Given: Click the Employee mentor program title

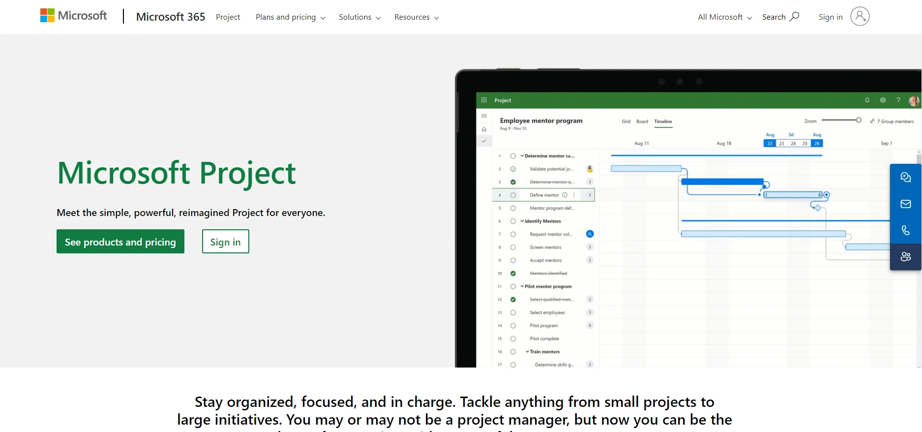Looking at the screenshot, I should coord(541,121).
